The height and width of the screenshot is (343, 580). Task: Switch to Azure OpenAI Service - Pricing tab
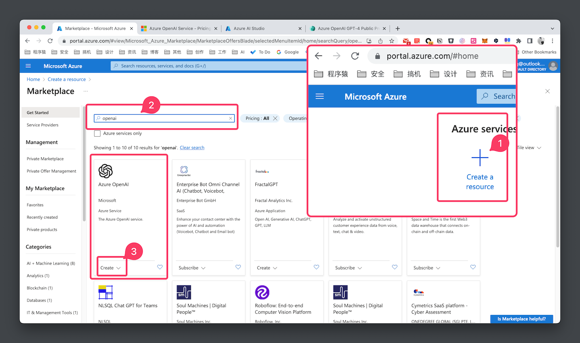coord(180,29)
